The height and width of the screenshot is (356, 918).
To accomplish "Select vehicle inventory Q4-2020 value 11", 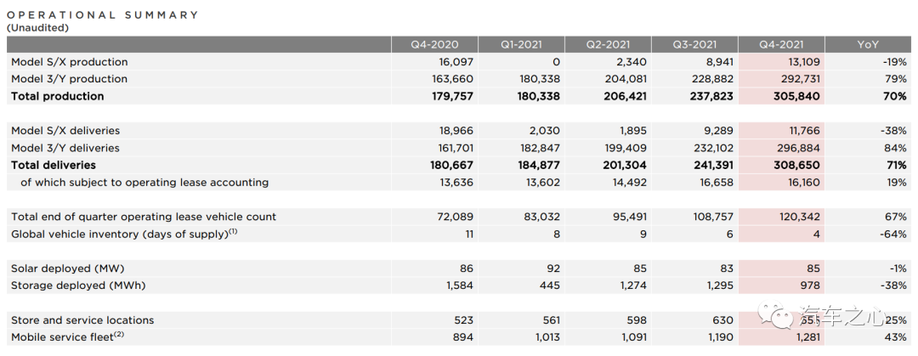I will (x=467, y=235).
